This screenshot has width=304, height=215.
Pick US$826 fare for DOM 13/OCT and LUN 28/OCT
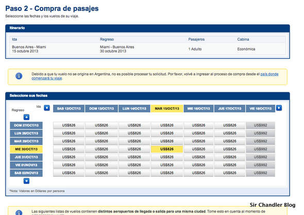(102, 134)
